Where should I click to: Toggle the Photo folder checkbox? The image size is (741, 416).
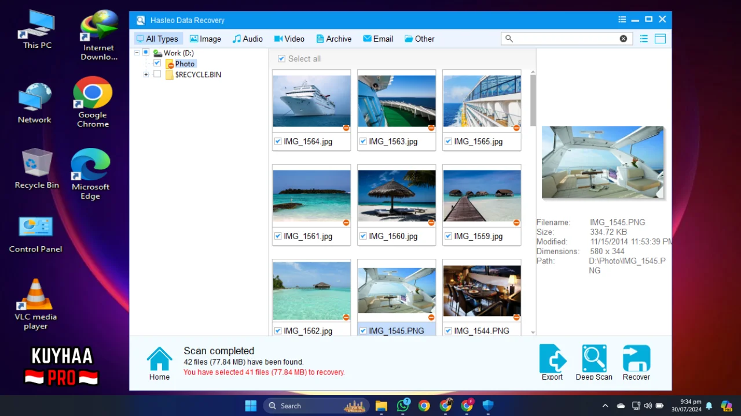(157, 63)
